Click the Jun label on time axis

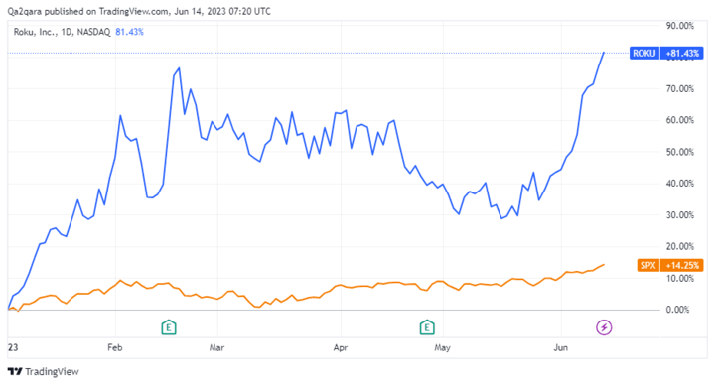(x=560, y=347)
